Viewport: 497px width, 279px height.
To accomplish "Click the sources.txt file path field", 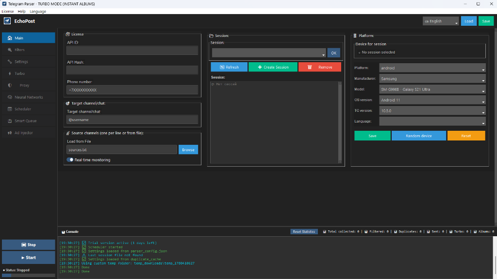I will 122,150.
